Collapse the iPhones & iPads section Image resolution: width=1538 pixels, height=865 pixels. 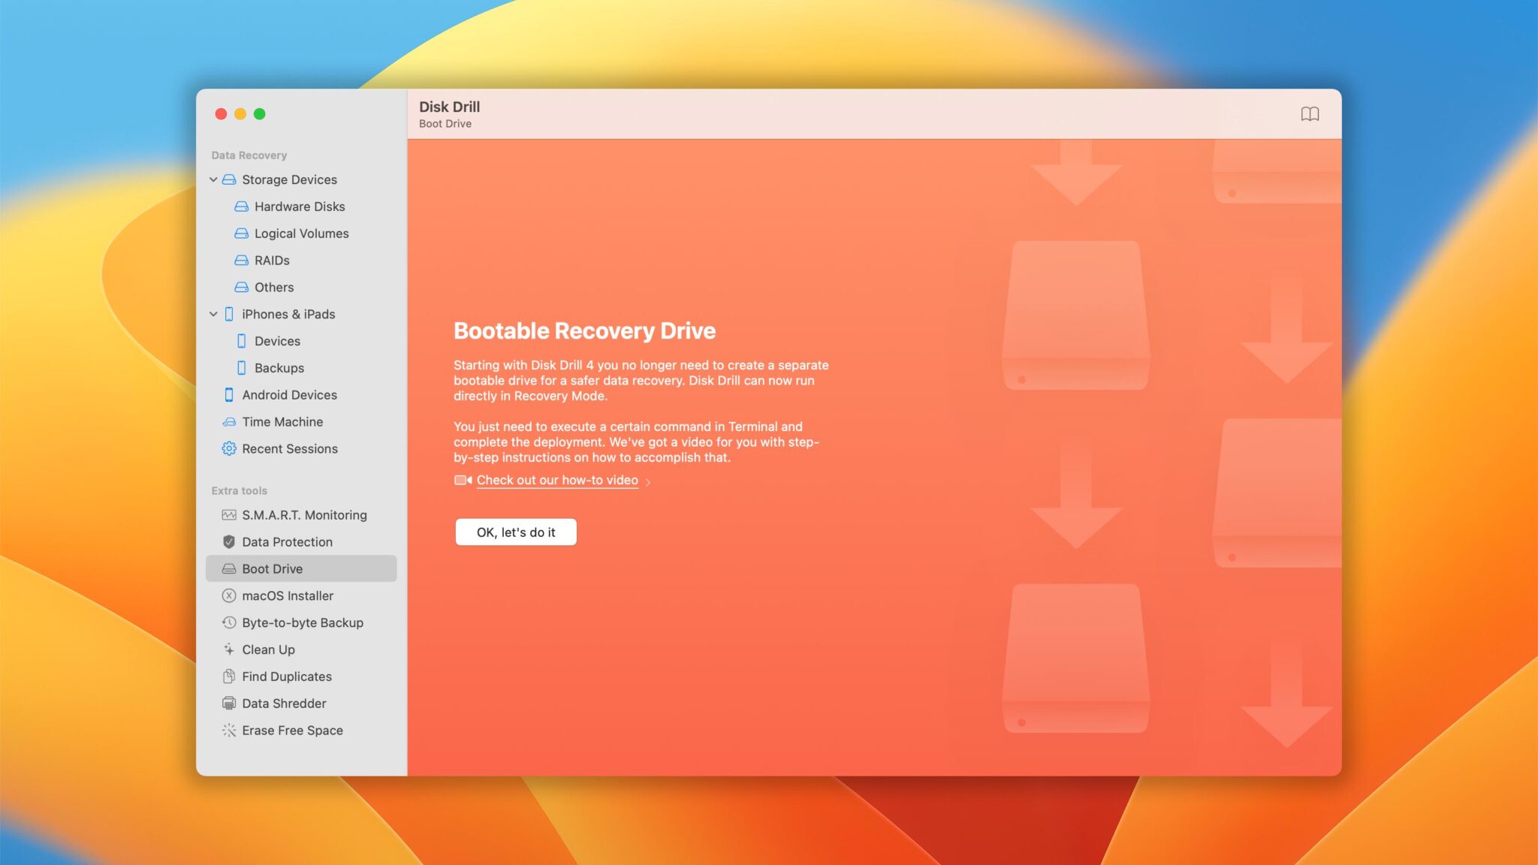click(213, 314)
